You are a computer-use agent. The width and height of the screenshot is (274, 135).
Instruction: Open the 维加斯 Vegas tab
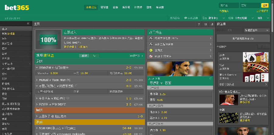(x=160, y=7)
